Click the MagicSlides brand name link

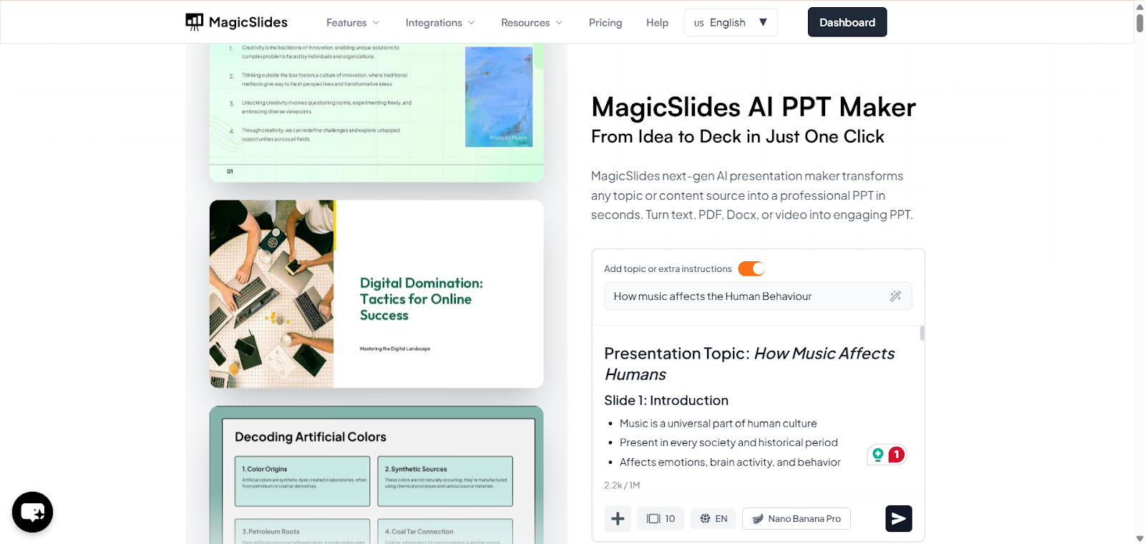[x=248, y=22]
